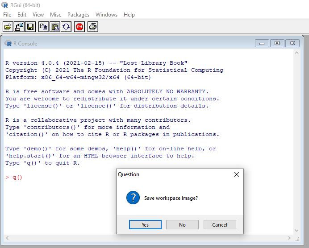Viewport: 309px width, 248px height.
Task: Open the Edit menu
Action: 22,15
